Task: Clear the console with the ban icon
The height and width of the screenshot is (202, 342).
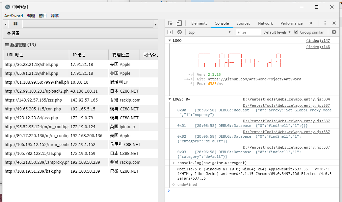Action: 179,32
